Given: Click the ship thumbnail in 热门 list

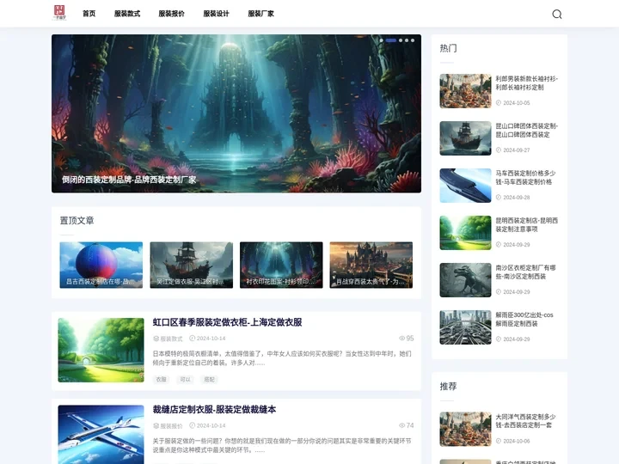Looking at the screenshot, I should [x=465, y=138].
